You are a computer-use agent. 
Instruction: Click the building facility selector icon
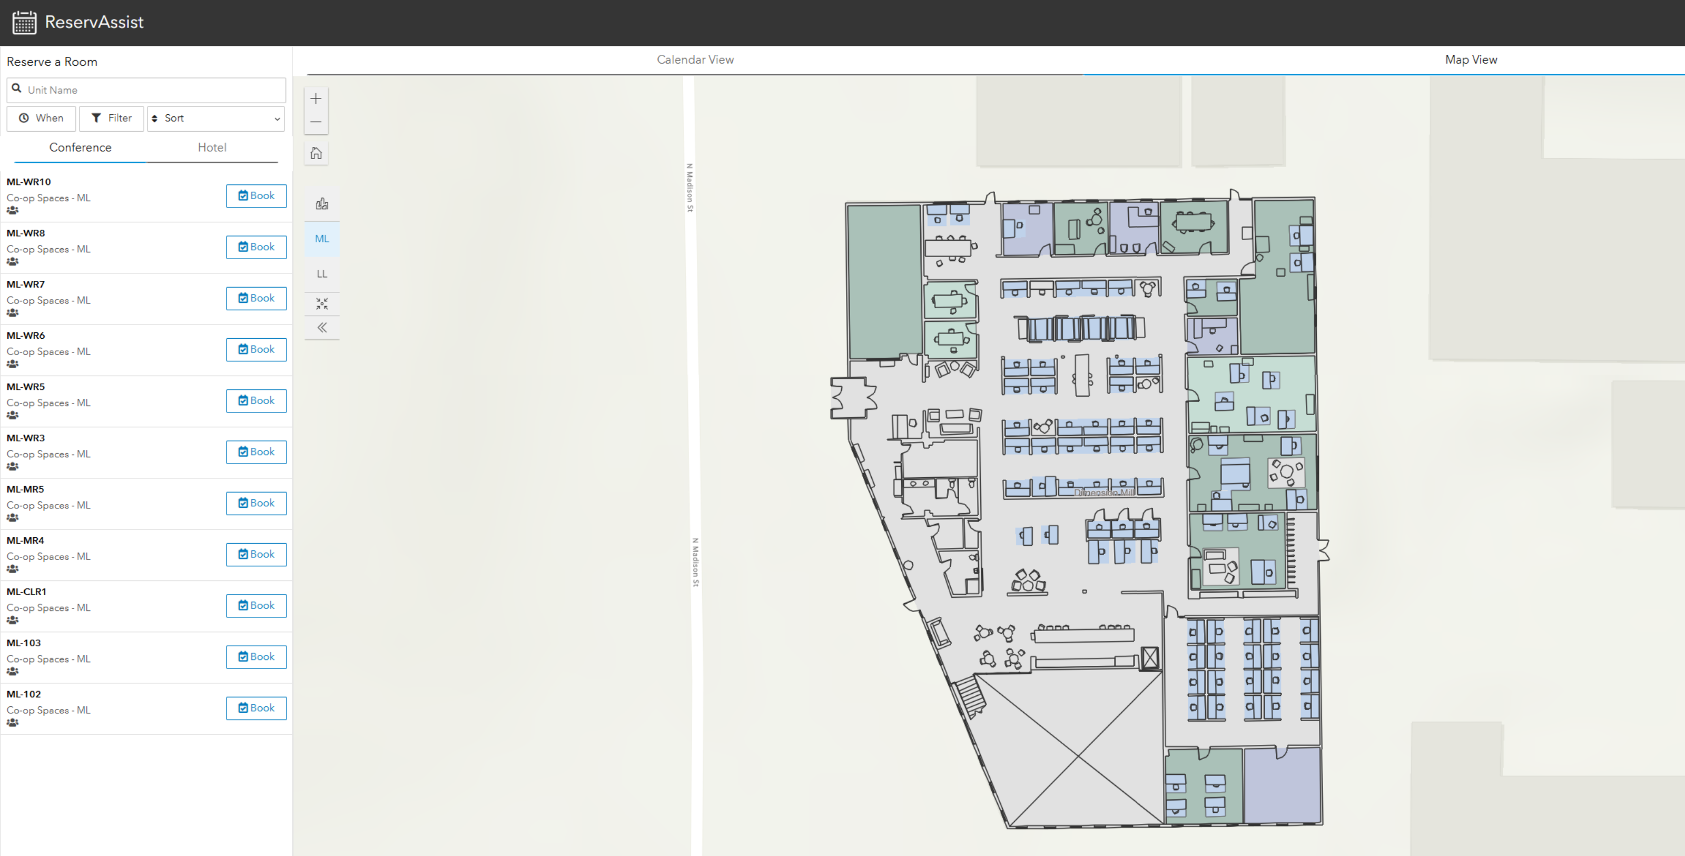[x=322, y=204]
